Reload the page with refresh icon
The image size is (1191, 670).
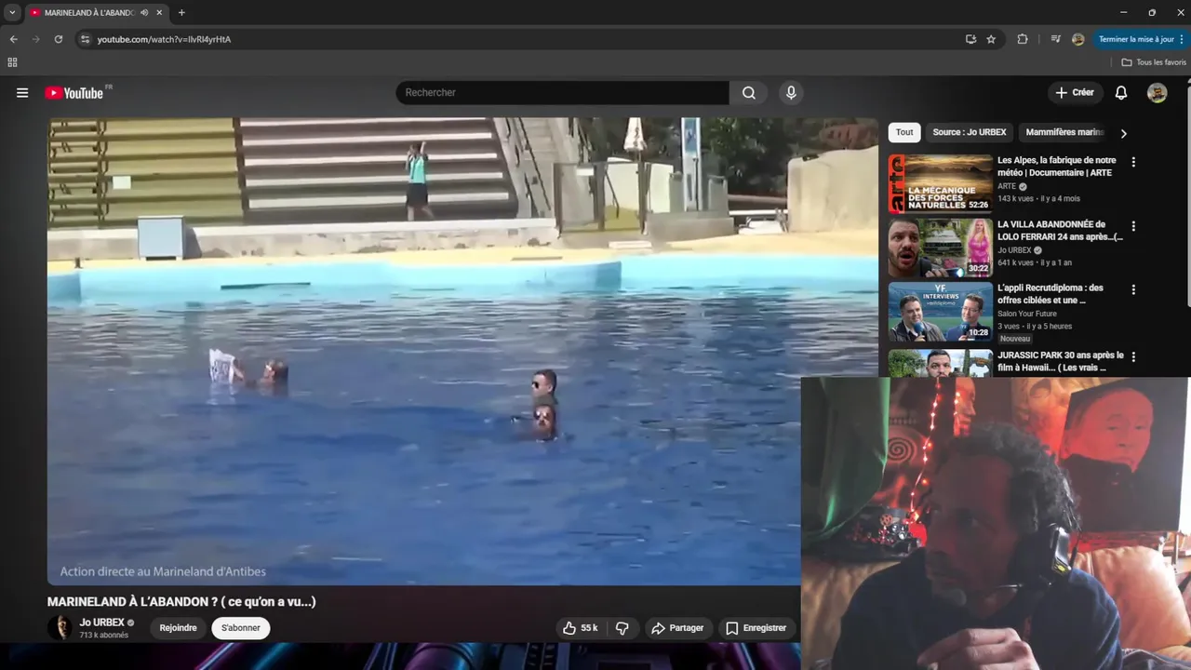pyautogui.click(x=59, y=39)
